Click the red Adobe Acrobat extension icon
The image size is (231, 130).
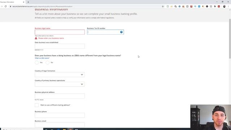click(x=191, y=6)
